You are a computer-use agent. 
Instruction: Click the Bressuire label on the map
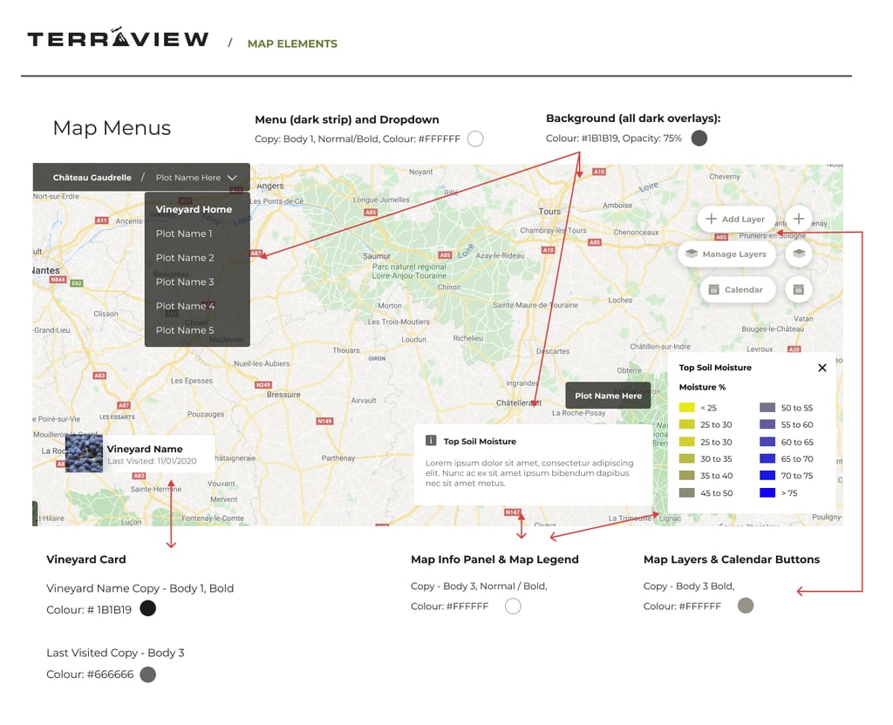coord(283,395)
